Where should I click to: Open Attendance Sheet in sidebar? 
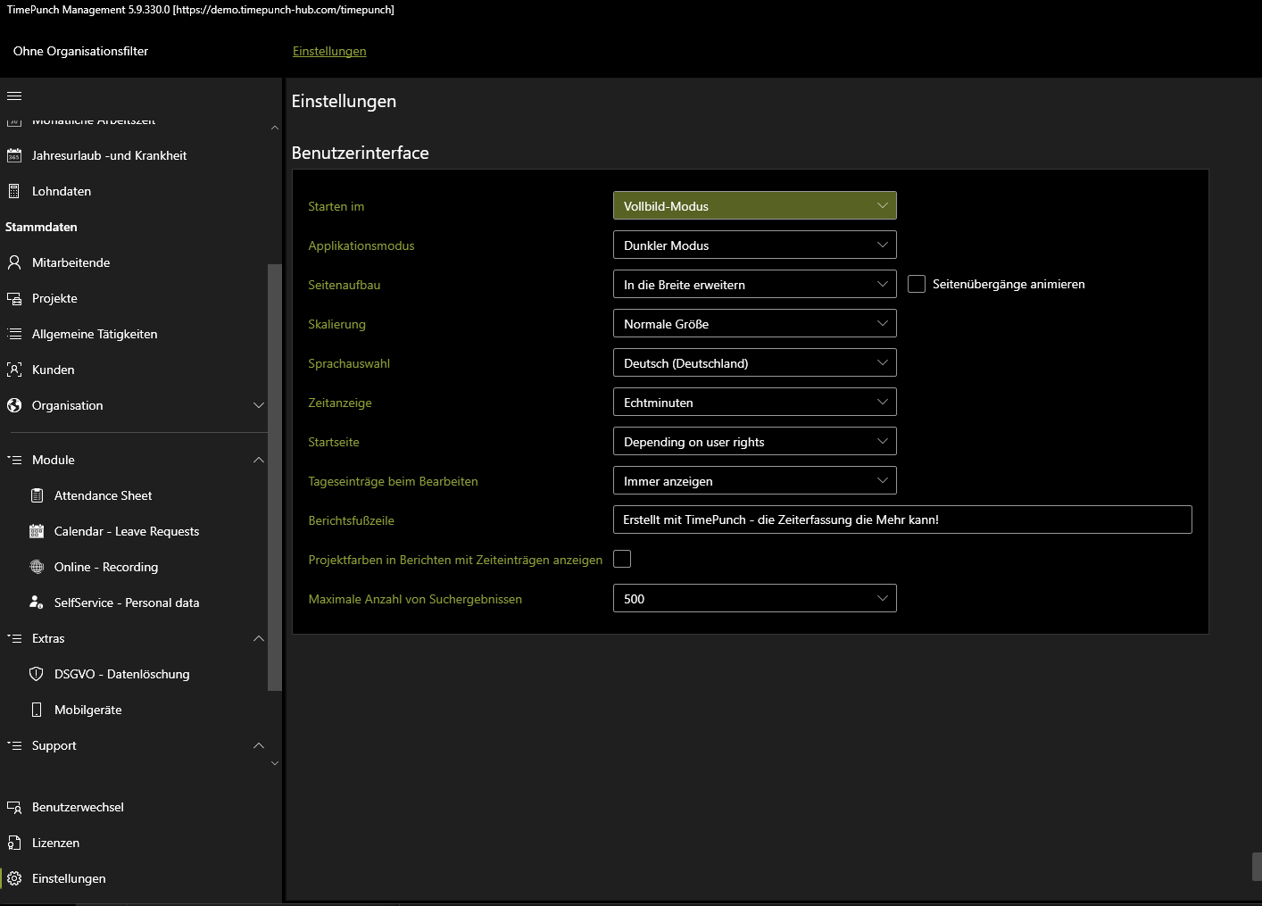coord(103,495)
